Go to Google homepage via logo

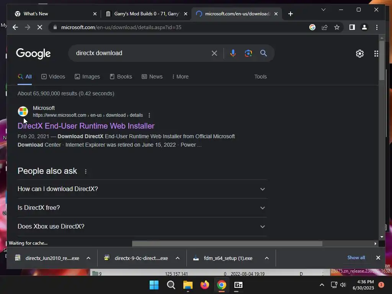click(x=33, y=54)
